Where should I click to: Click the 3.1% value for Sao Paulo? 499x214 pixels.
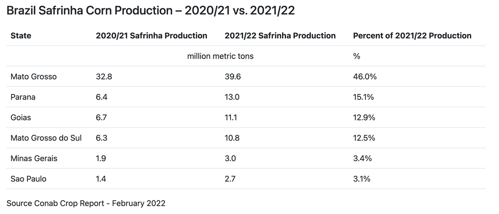pos(362,179)
